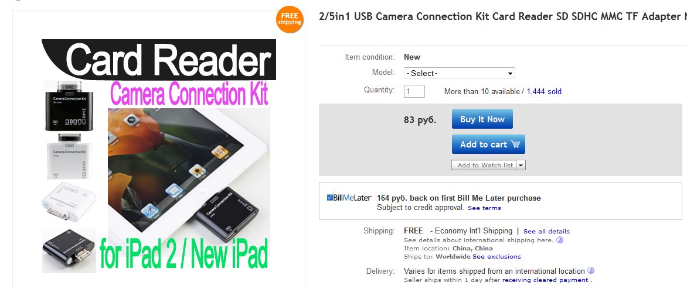Click the receiving cleared payment link

click(x=545, y=280)
